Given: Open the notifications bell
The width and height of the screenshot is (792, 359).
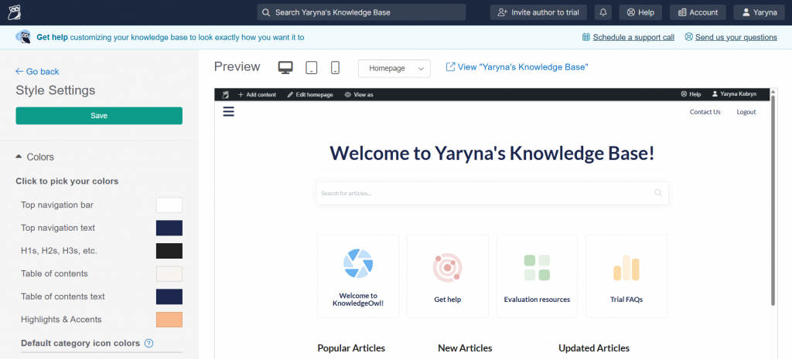Looking at the screenshot, I should 603,12.
